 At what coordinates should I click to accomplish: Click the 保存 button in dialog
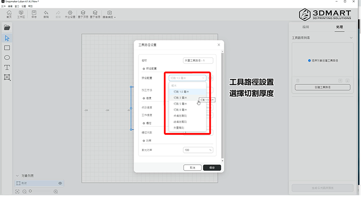pos(212,167)
